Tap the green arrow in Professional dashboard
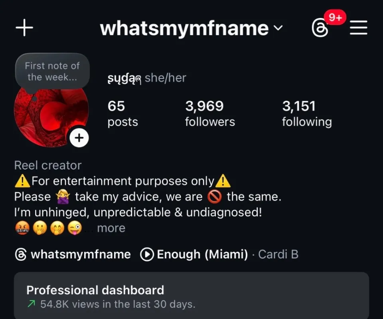 31,304
